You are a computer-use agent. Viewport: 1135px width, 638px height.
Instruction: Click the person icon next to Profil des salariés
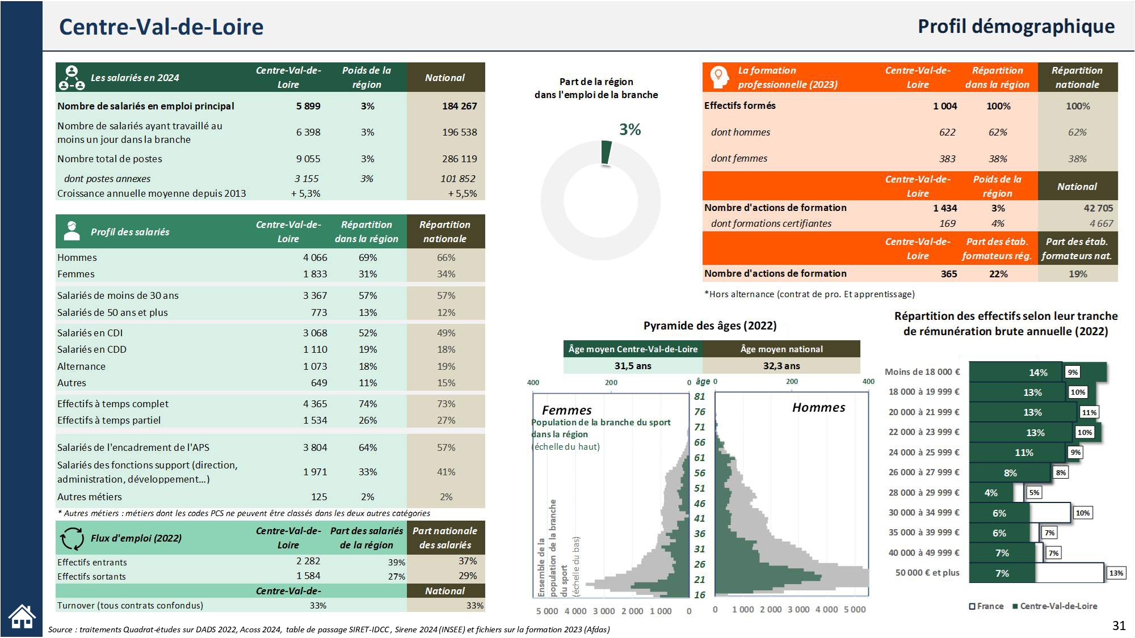pyautogui.click(x=72, y=231)
